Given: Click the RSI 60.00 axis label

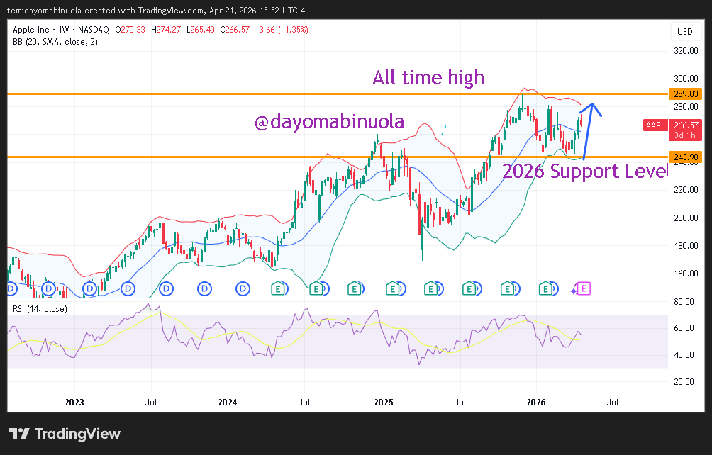Looking at the screenshot, I should click(684, 328).
